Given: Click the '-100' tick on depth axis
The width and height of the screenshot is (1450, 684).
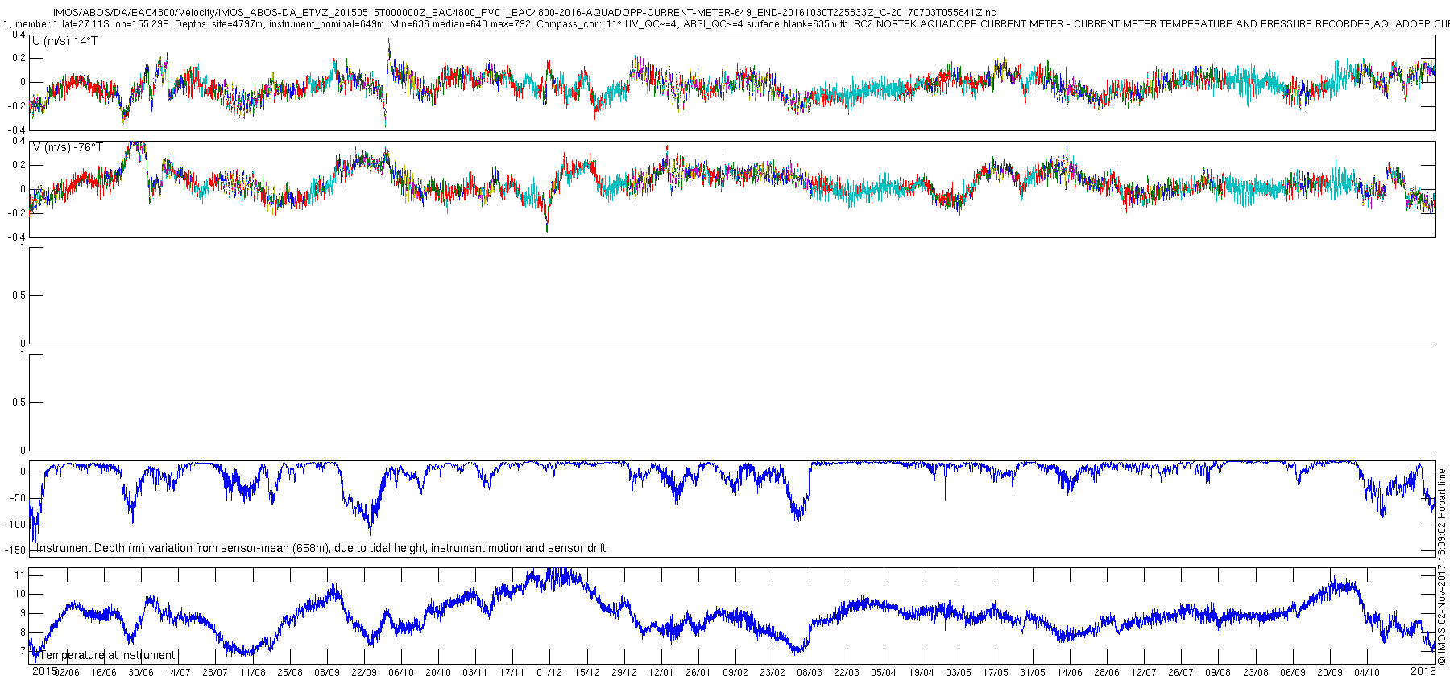Looking at the screenshot, I should [x=17, y=525].
